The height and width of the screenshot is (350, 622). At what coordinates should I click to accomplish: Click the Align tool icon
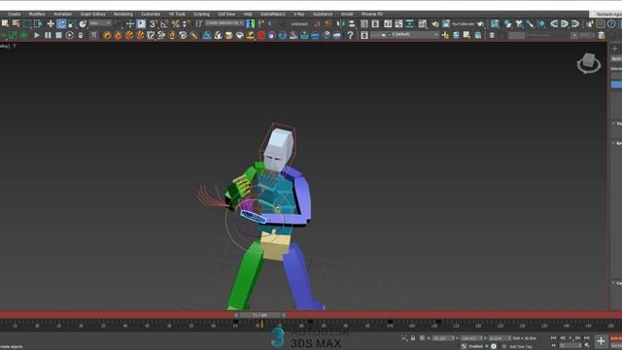coord(352,23)
